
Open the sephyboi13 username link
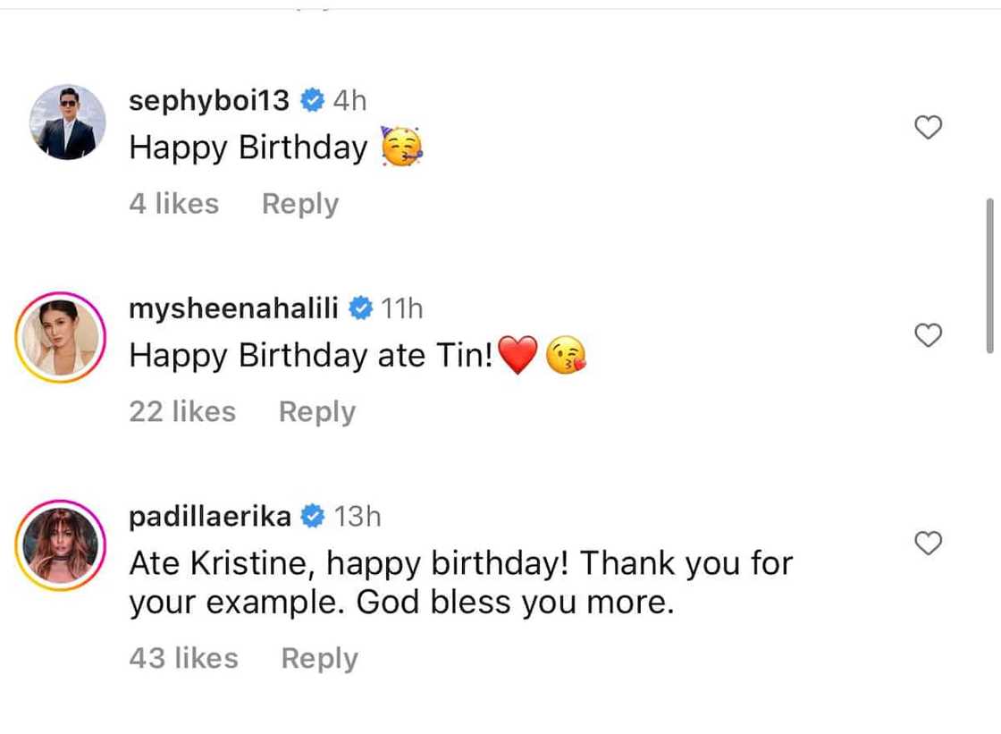point(209,101)
